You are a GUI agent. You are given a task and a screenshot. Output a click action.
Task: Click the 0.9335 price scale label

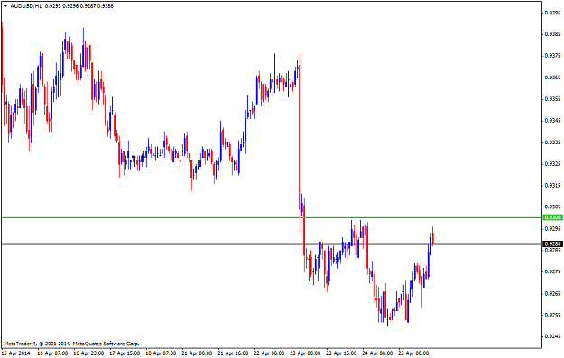click(553, 142)
